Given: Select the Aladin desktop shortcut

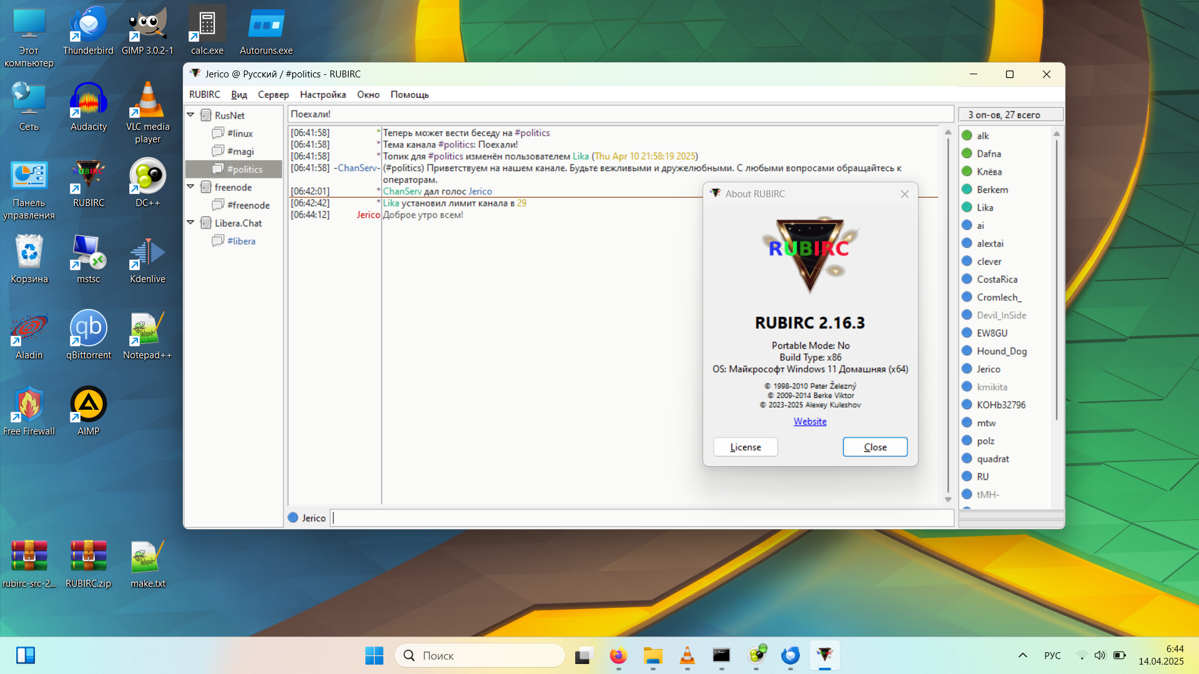Looking at the screenshot, I should (x=29, y=336).
